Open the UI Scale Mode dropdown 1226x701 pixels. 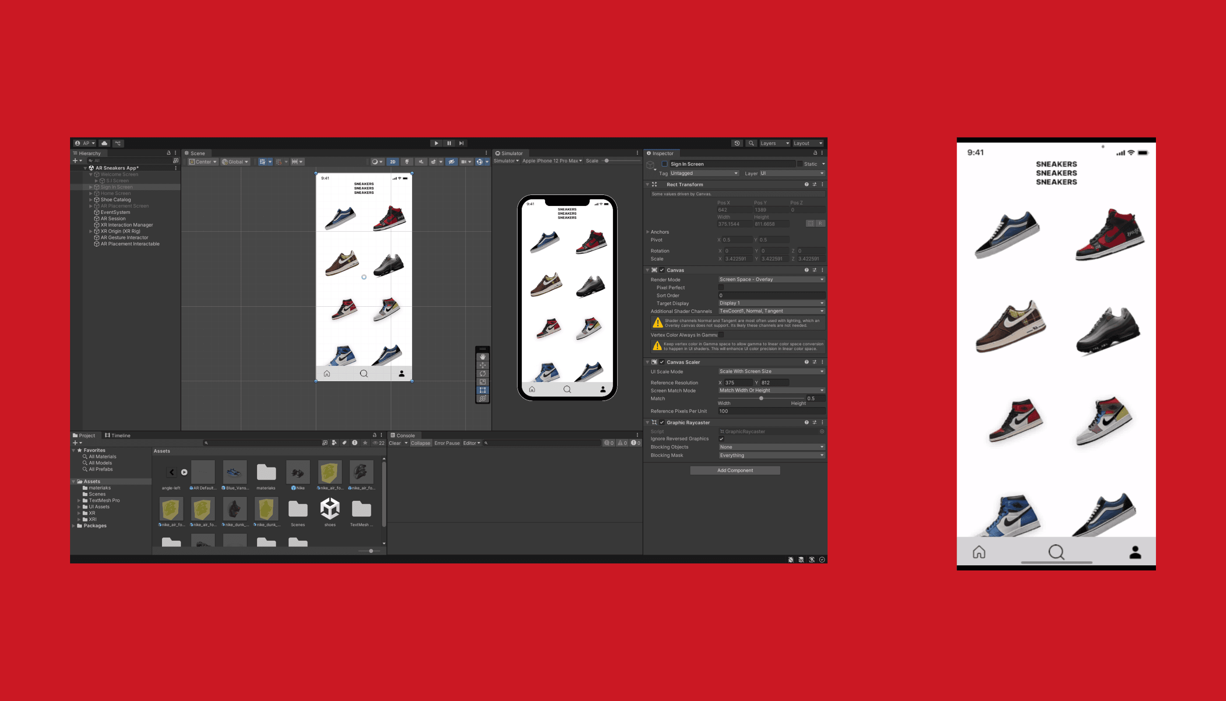pos(772,372)
